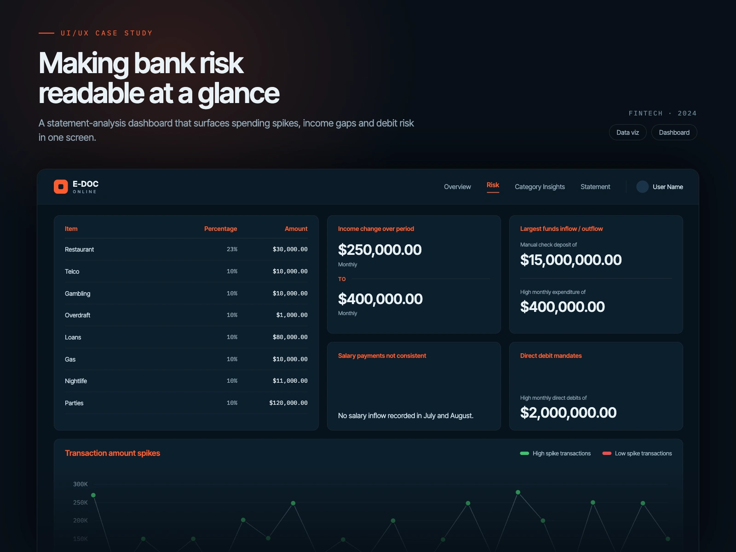Image resolution: width=736 pixels, height=552 pixels.
Task: Click the Largest funds inflow / outflow heading
Action: 561,229
